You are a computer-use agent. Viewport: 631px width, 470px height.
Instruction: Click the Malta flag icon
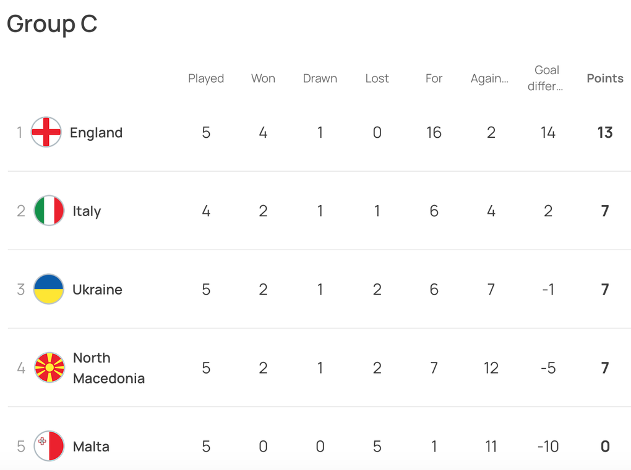(49, 446)
